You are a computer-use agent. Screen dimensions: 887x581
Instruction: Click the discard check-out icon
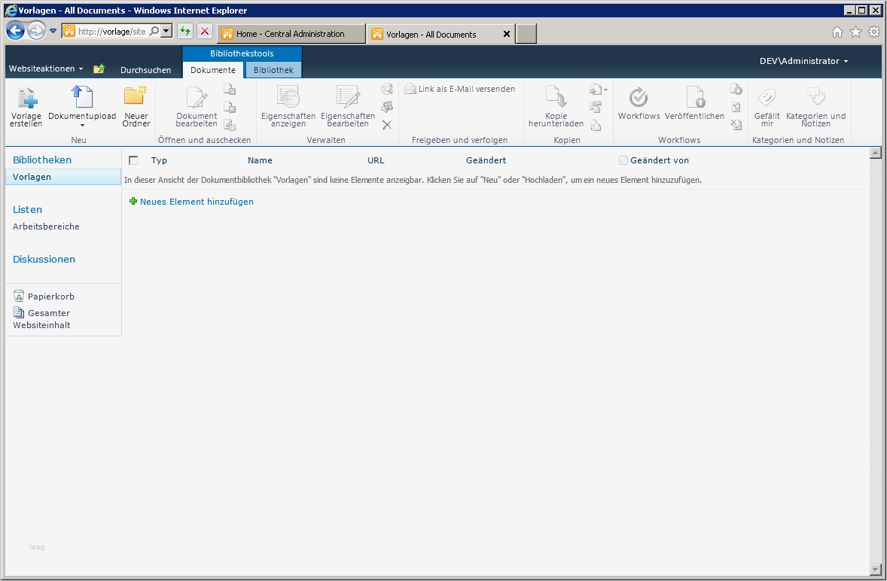coord(230,125)
